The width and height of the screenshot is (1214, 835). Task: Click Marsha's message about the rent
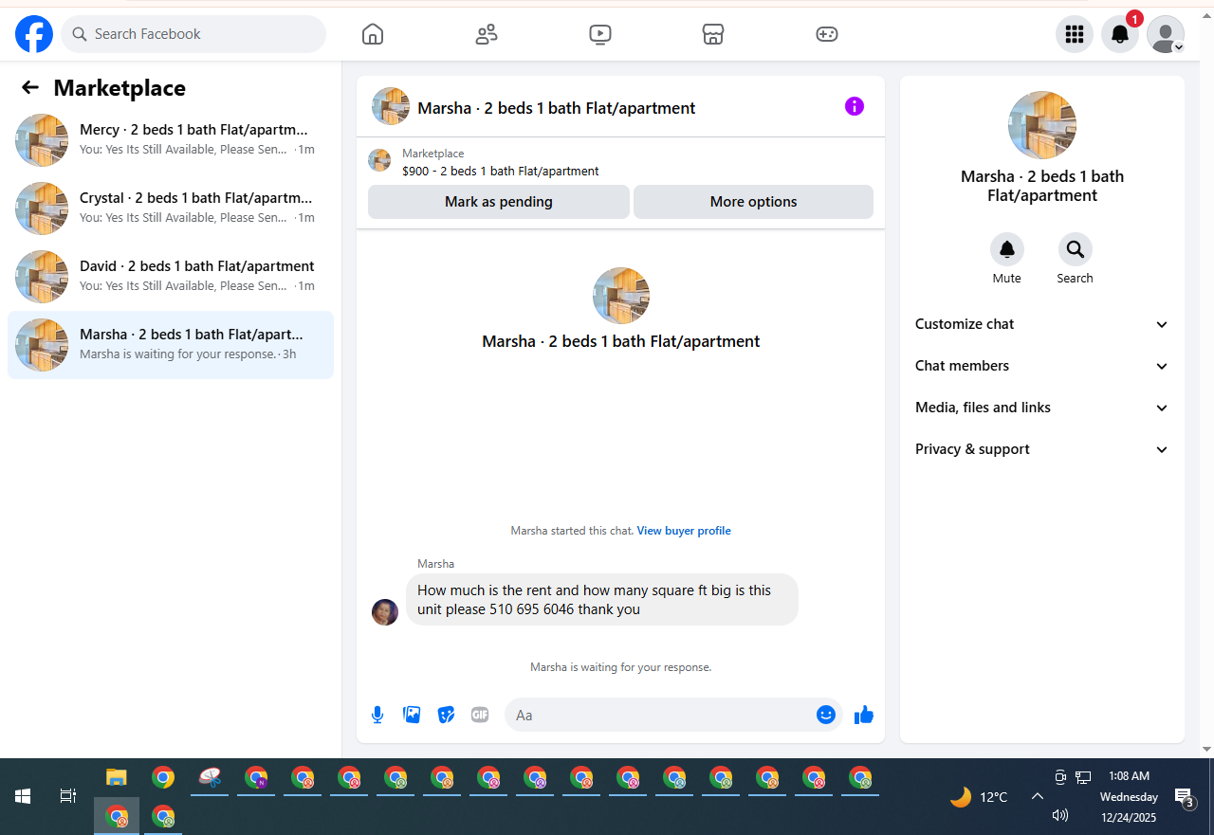tap(602, 599)
